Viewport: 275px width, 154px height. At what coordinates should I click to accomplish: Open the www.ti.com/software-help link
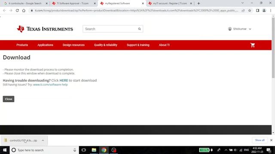(50, 85)
